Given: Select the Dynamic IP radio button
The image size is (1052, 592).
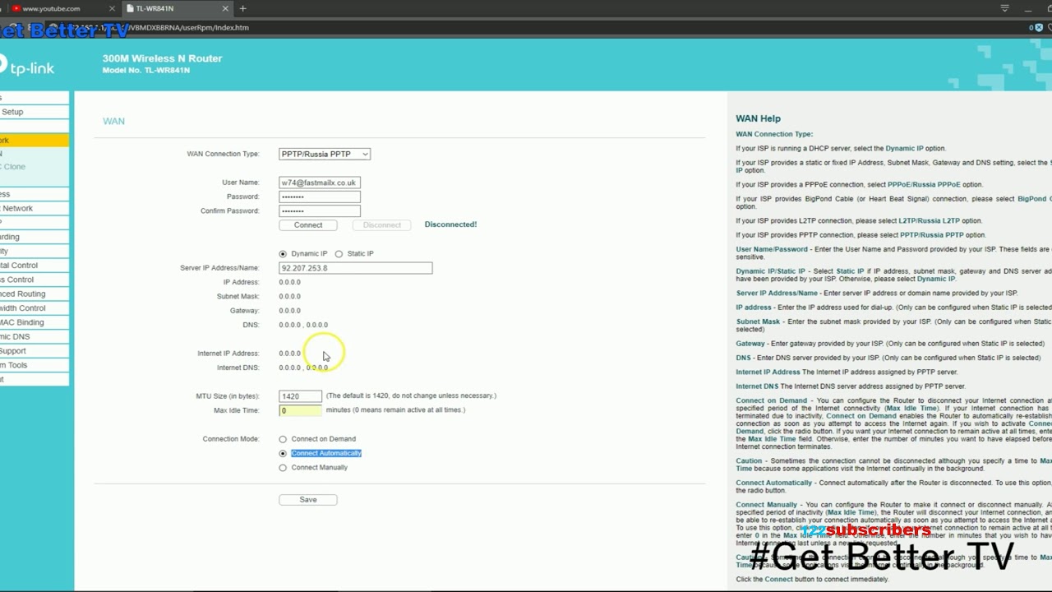Looking at the screenshot, I should [283, 254].
